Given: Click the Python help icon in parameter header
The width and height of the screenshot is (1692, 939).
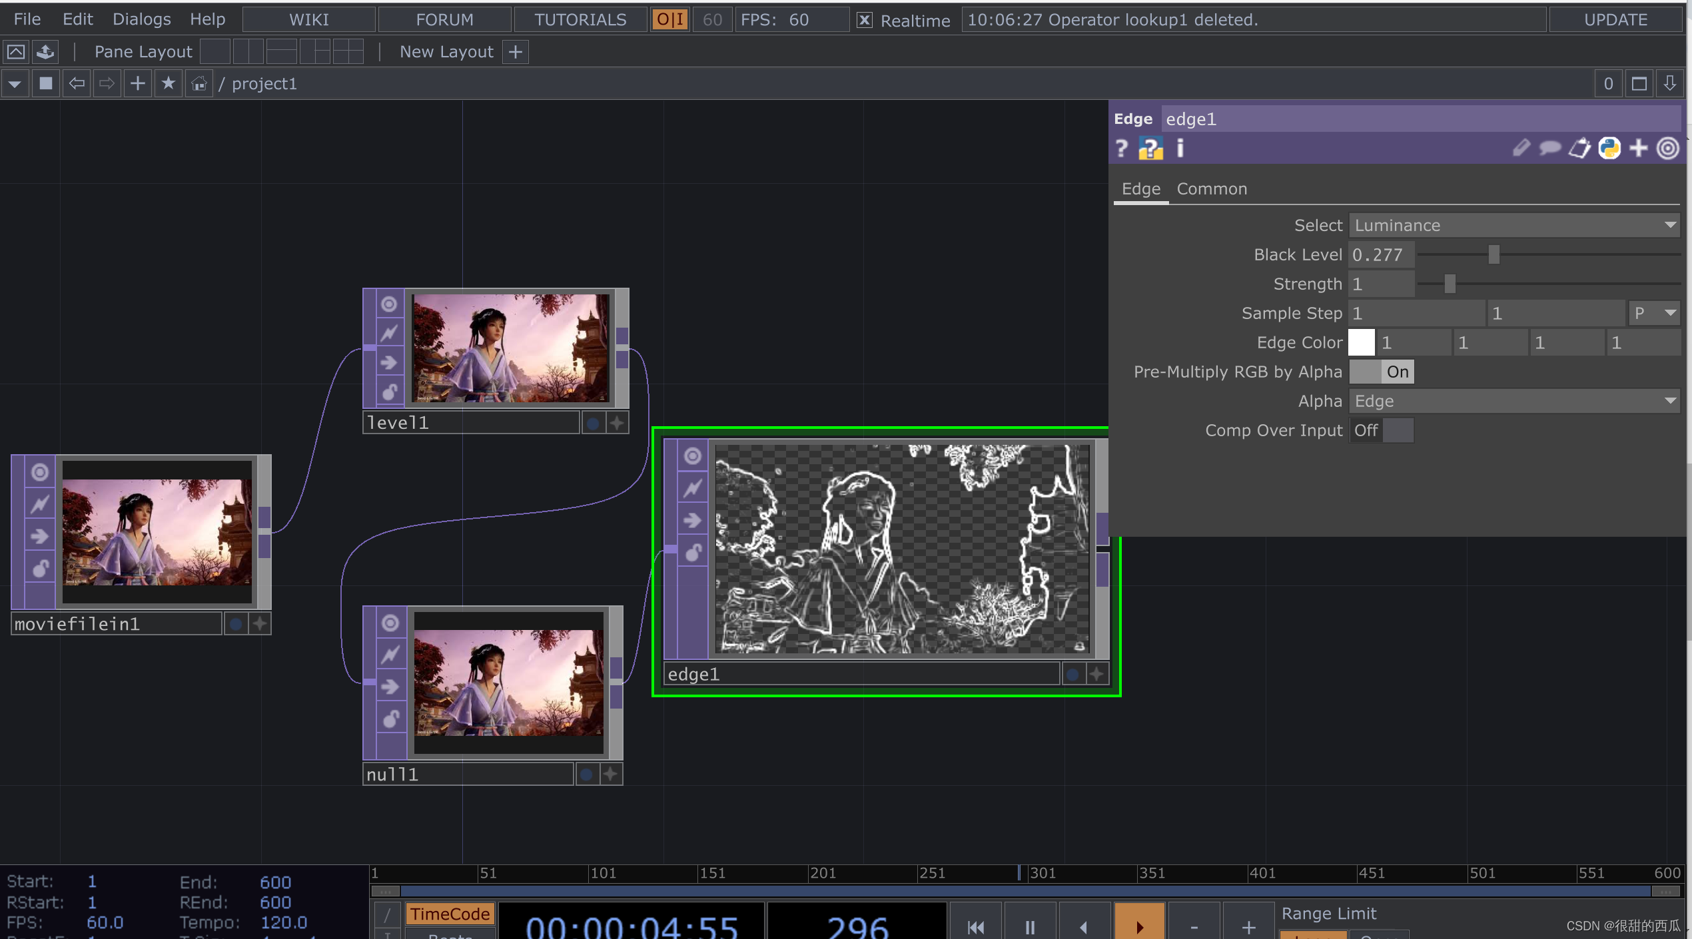Looking at the screenshot, I should tap(1150, 148).
